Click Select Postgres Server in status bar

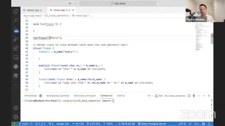click(x=152, y=124)
